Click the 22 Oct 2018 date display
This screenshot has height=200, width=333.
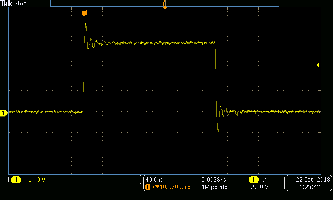313,180
